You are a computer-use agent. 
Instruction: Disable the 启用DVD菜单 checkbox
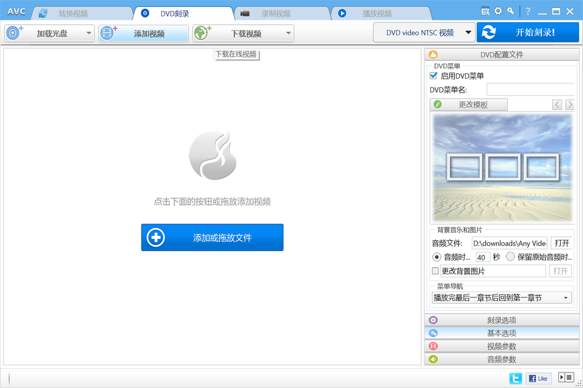click(433, 75)
